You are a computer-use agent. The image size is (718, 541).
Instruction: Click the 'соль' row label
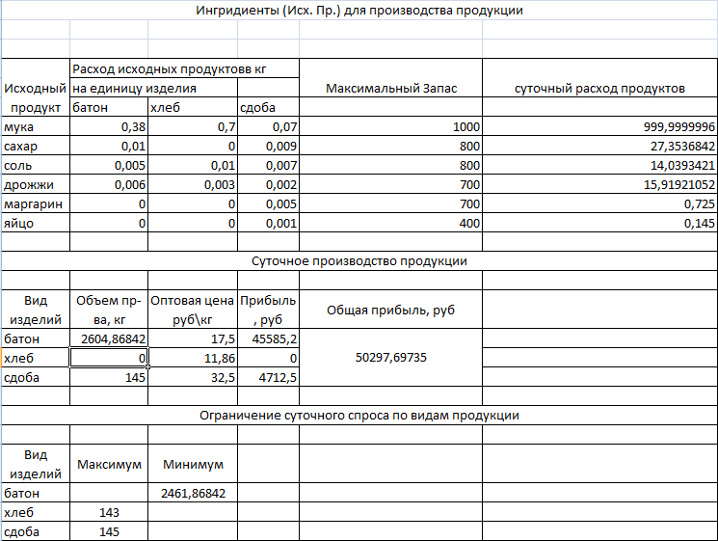(x=36, y=165)
